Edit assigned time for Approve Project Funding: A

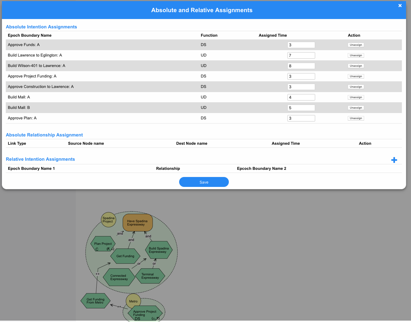[301, 76]
